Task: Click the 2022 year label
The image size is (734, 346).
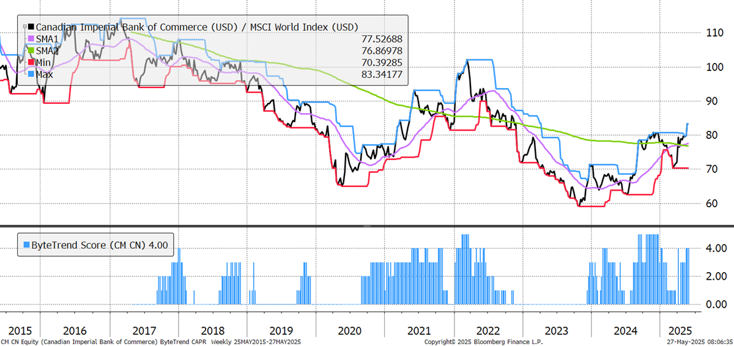Action: pyautogui.click(x=488, y=330)
